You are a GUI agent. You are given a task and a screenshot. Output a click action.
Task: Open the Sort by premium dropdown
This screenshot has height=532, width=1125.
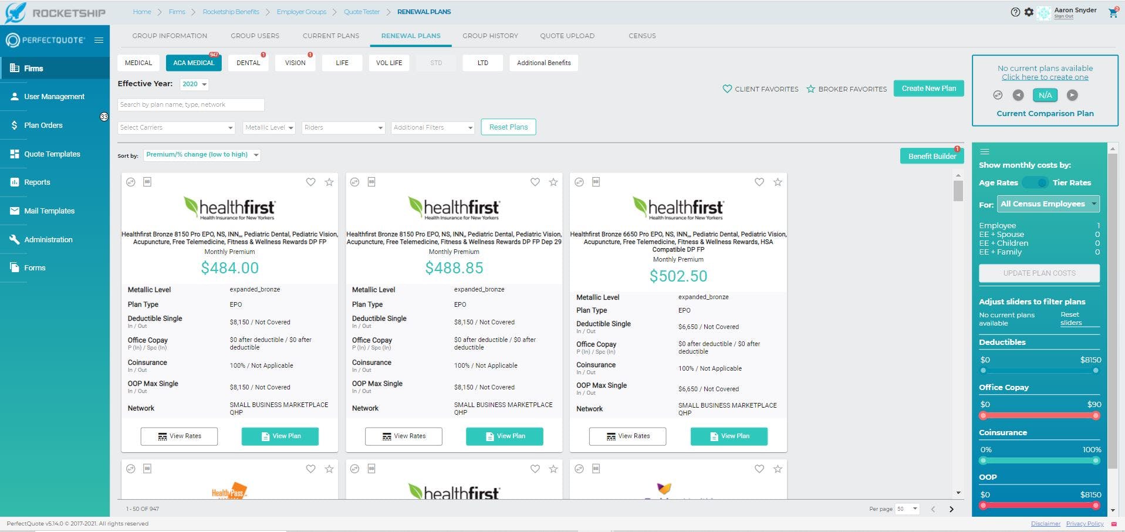click(x=202, y=155)
